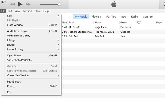
Task: Open the mini player window dropdown icon
Action: pos(4,2)
